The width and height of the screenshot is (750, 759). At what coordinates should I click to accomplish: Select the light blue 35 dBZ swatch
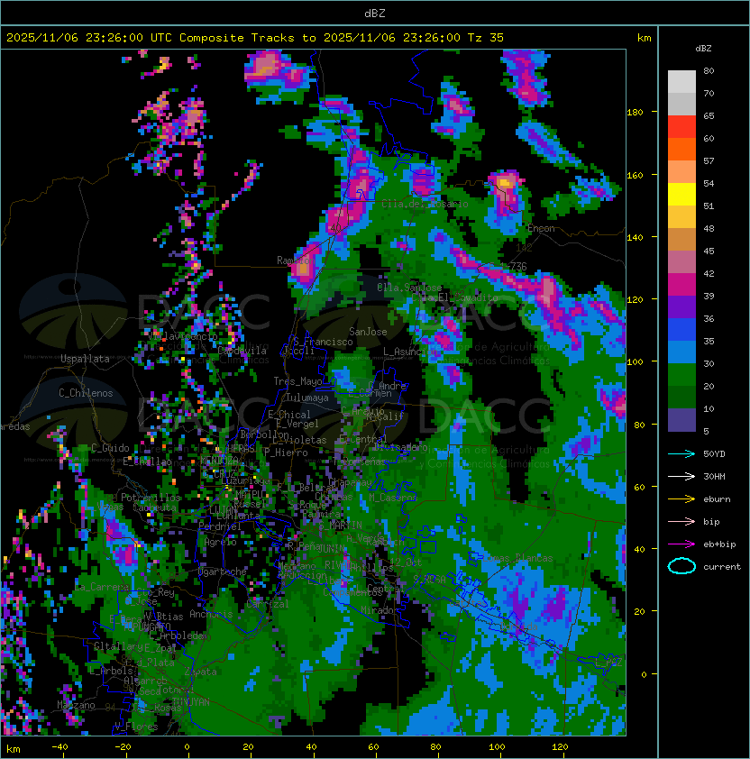[681, 352]
